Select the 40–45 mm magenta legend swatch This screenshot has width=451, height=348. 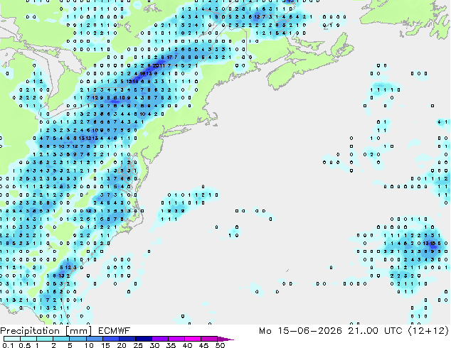[193, 339]
